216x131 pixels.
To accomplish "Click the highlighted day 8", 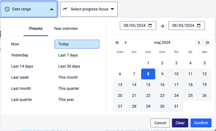I will (148, 74).
